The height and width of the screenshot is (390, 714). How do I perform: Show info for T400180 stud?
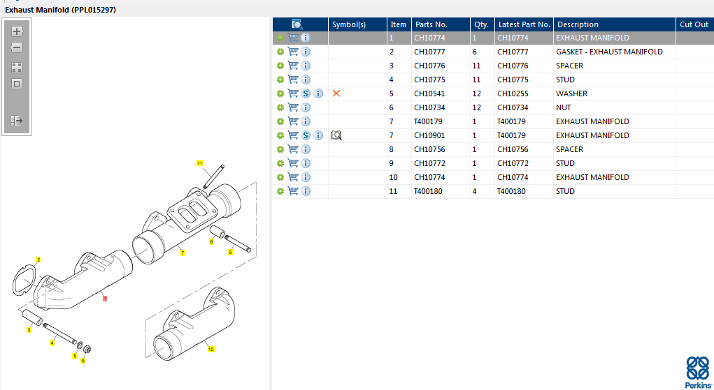[306, 191]
